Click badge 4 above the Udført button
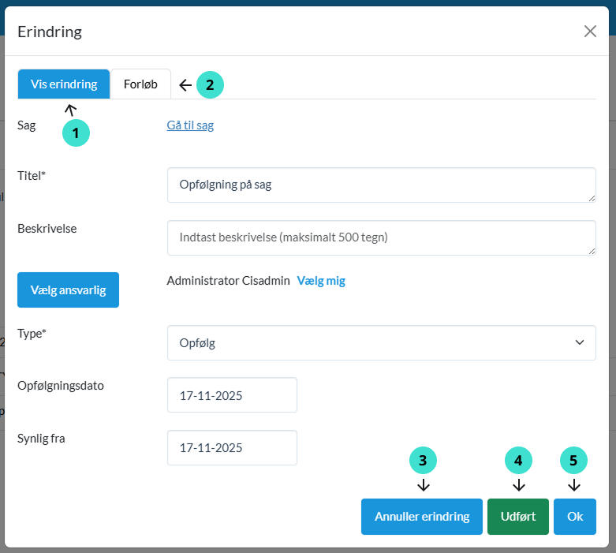Image resolution: width=616 pixels, height=553 pixels. 518,461
